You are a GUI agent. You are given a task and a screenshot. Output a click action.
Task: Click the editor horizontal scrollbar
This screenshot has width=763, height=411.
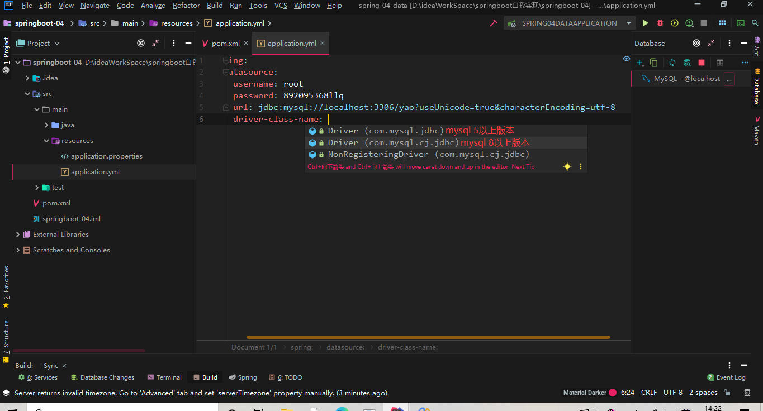point(428,337)
